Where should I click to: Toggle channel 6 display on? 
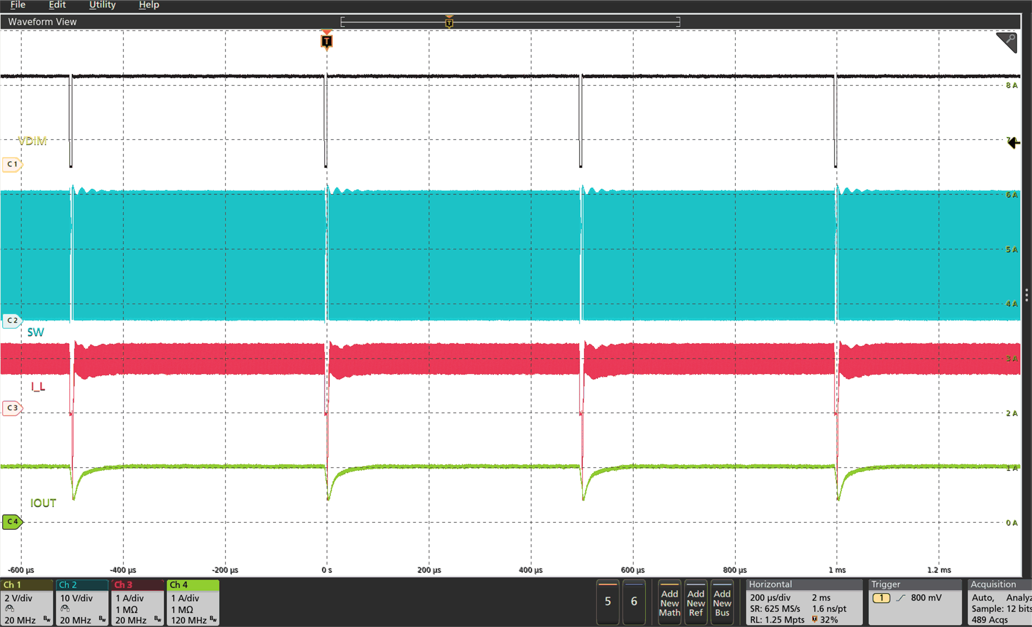coord(634,602)
